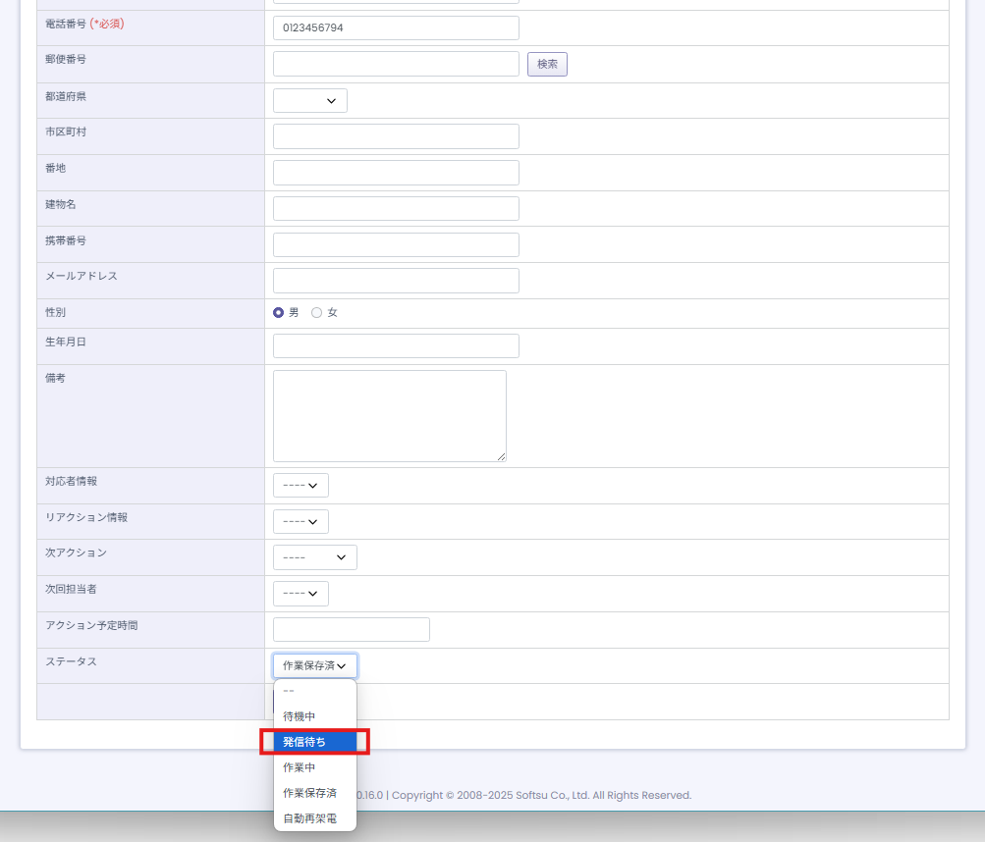The height and width of the screenshot is (842, 985).
Task: Click inside the 備考 text area
Action: (x=389, y=416)
